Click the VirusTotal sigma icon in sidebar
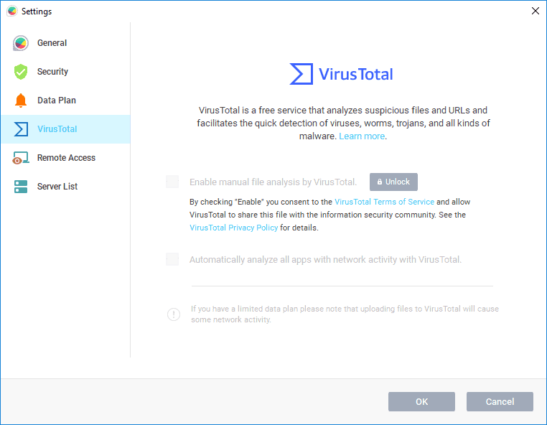The width and height of the screenshot is (547, 425). [21, 129]
